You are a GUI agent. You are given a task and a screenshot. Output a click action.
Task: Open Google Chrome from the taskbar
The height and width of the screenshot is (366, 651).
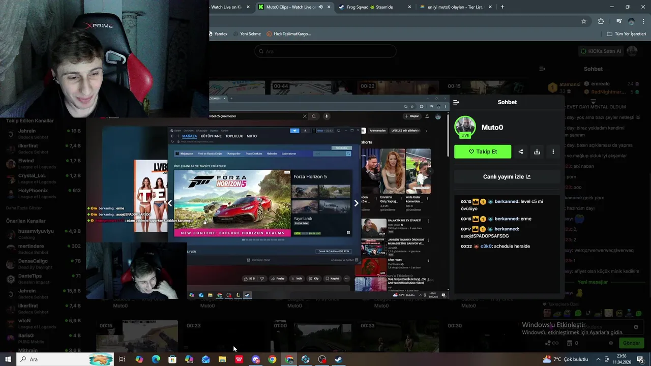(x=272, y=359)
